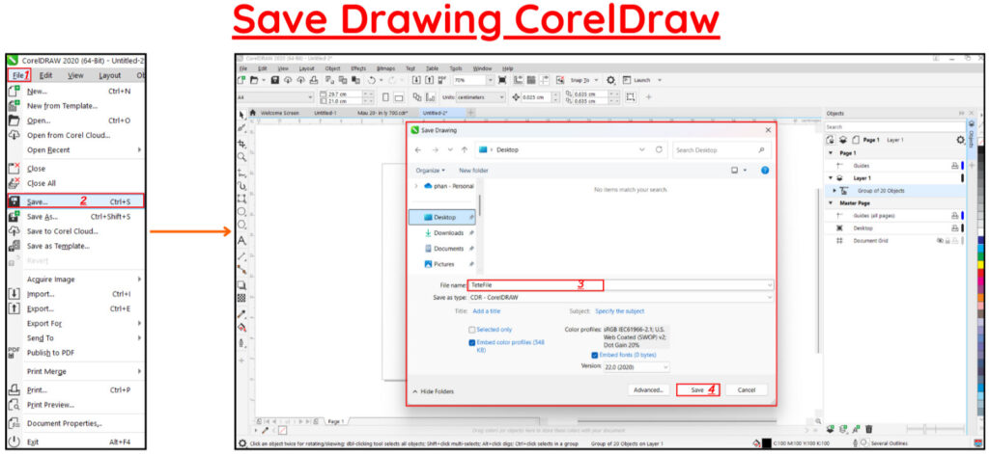Select the Interactive Fill tool

[241, 328]
